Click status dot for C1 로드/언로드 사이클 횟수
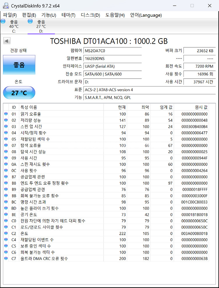The image size is (219, 288). (x=6, y=227)
